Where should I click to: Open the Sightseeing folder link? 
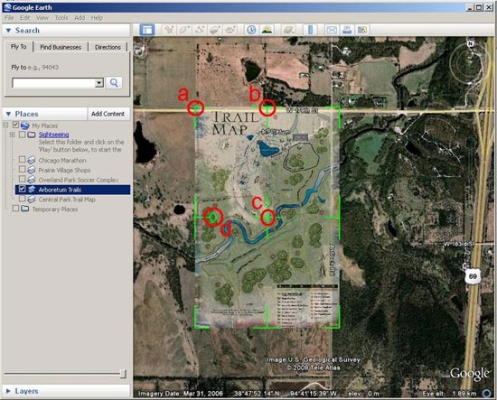point(53,135)
